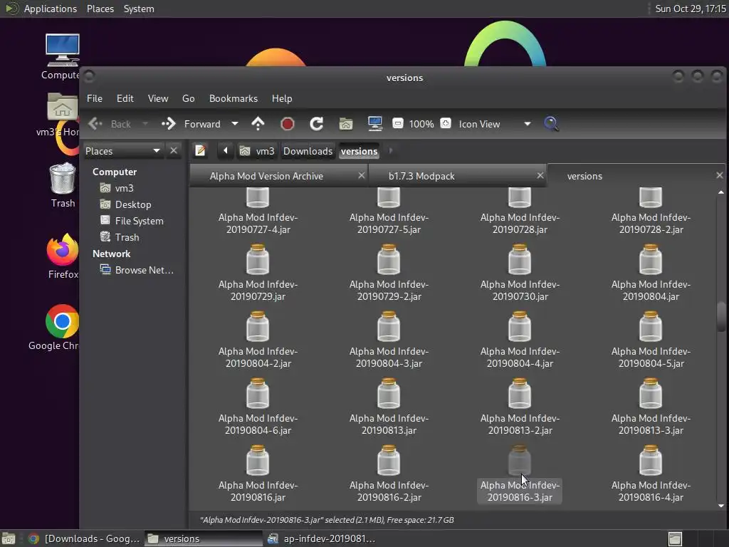Select Alpha Mod Infdev-20190816-2.jar icon

(x=389, y=461)
